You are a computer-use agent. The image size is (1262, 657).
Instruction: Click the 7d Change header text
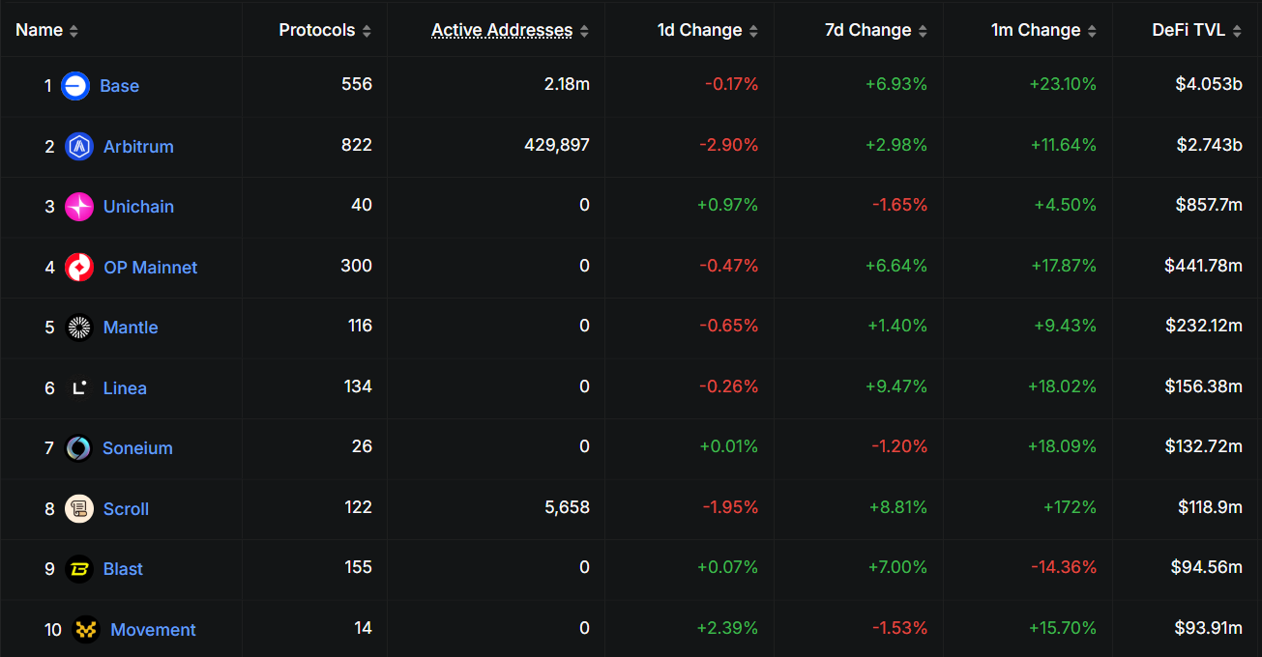(868, 30)
